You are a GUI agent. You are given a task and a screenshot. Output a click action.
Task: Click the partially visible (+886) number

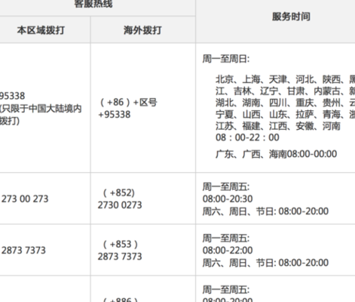tap(121, 300)
